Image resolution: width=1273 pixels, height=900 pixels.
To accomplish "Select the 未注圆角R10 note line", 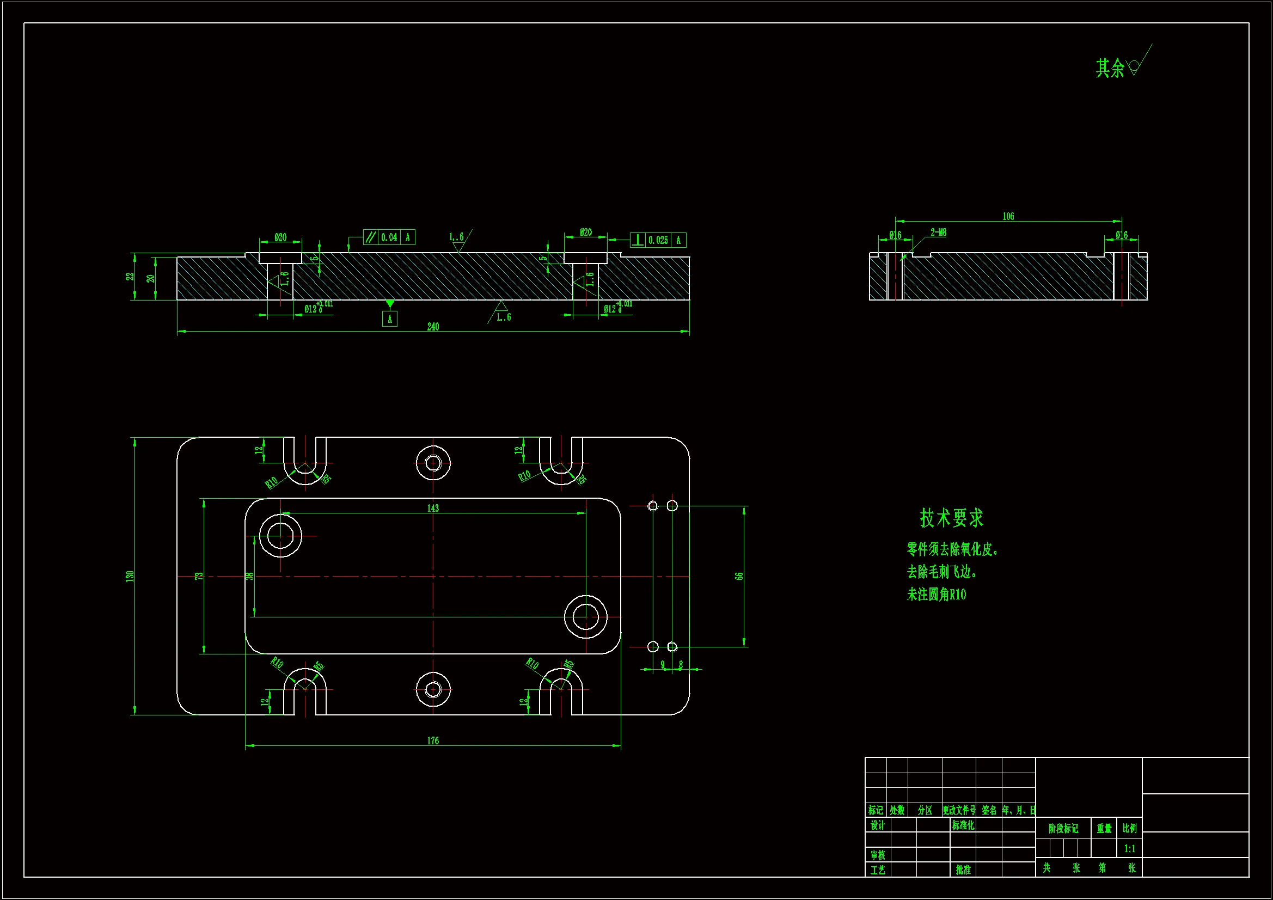I will [936, 595].
